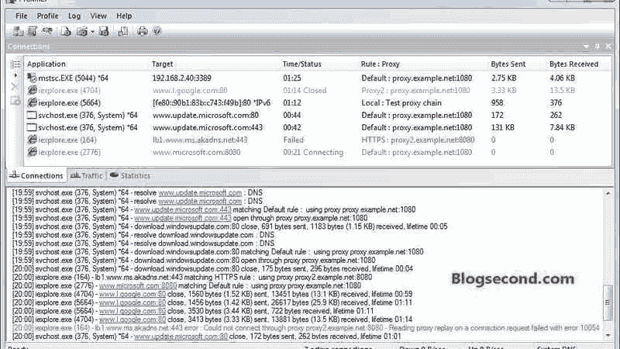Switch to the Connections tab
620x349 pixels.
tap(36, 176)
